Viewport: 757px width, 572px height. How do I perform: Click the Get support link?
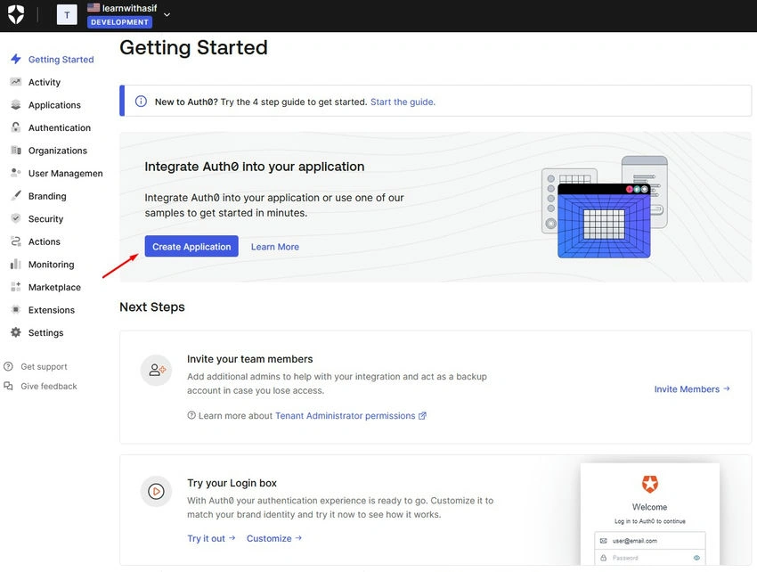click(44, 366)
